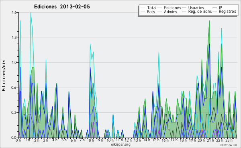The width and height of the screenshot is (241, 148).
Task: Click the 'IP' legend label
Action: [x=221, y=8]
